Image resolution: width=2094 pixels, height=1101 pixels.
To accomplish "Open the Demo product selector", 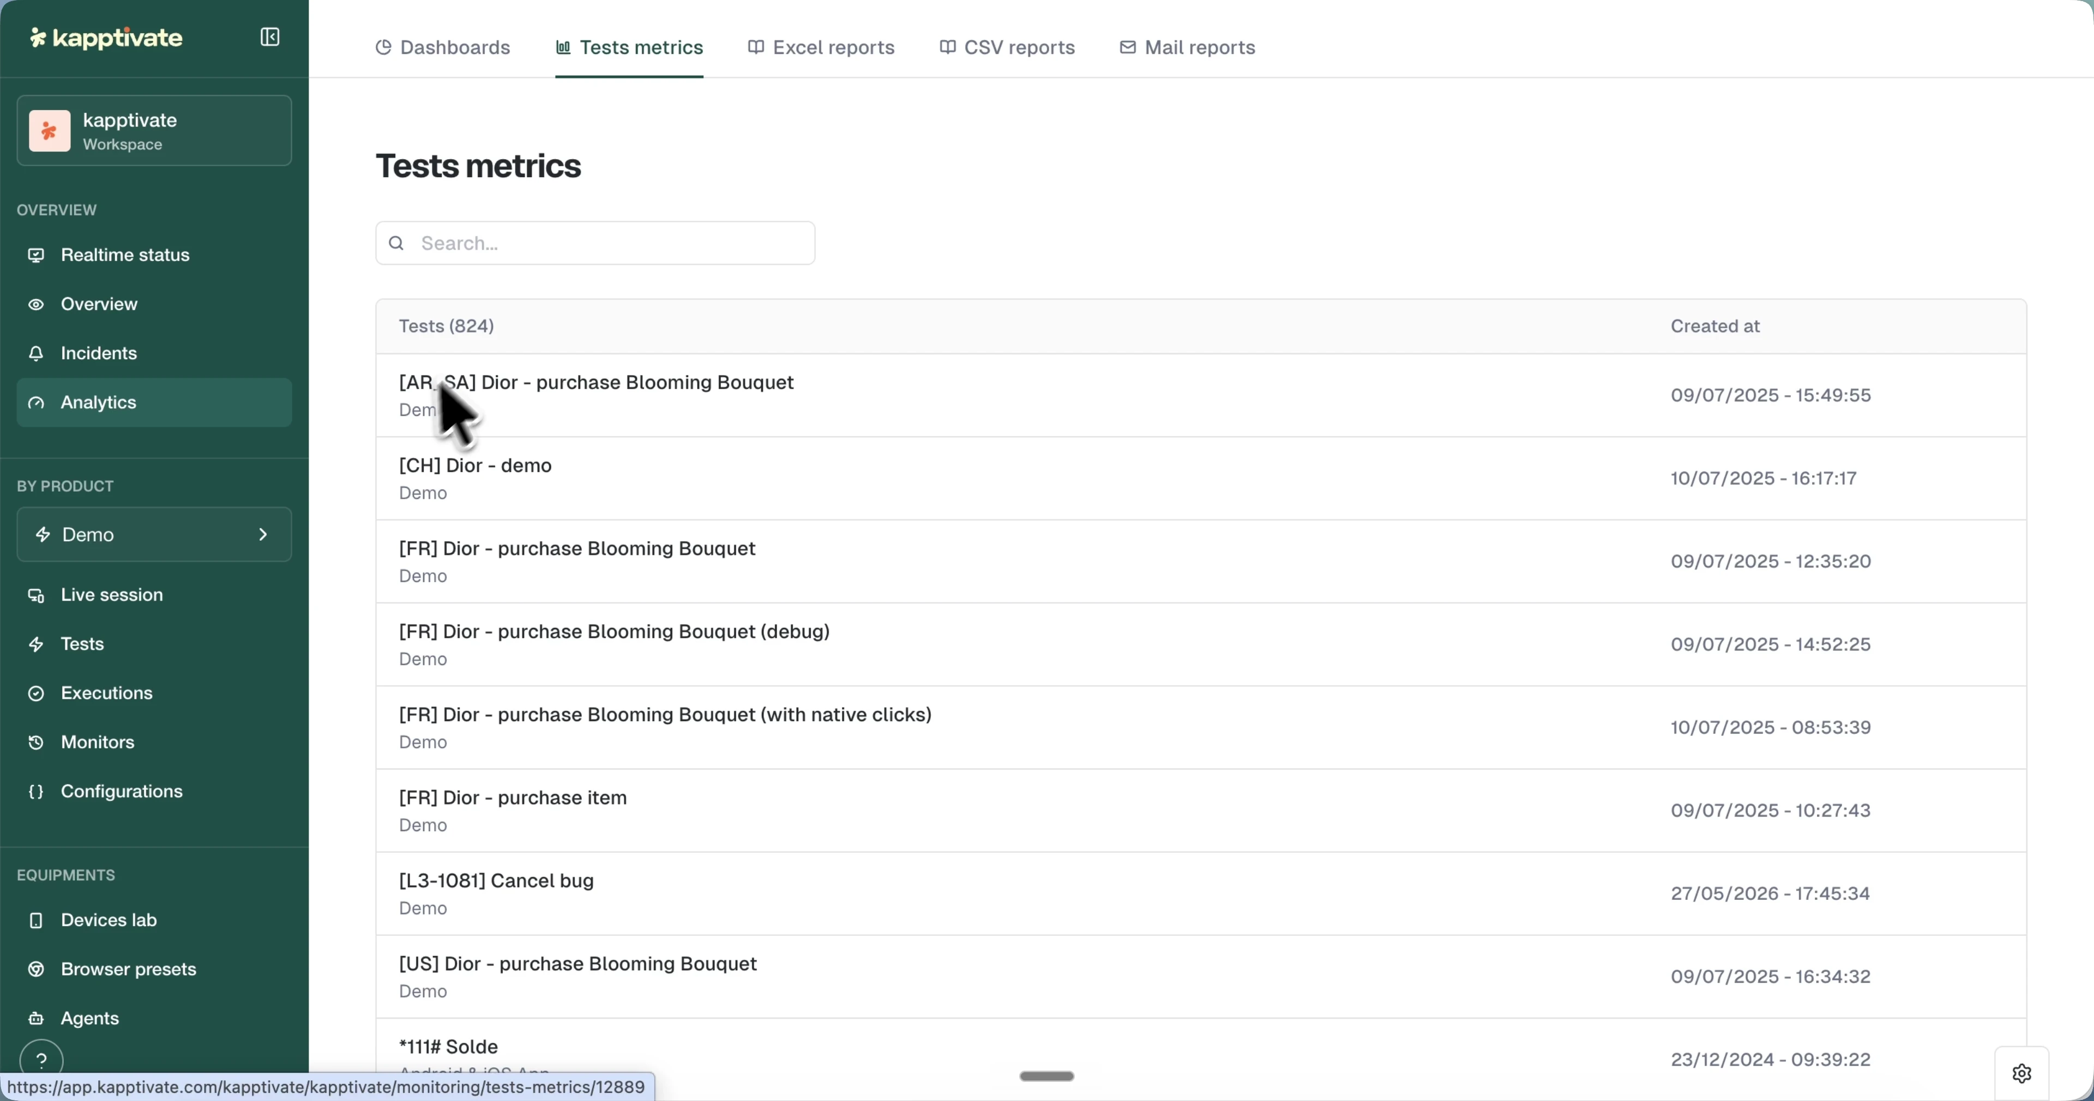I will coord(154,535).
